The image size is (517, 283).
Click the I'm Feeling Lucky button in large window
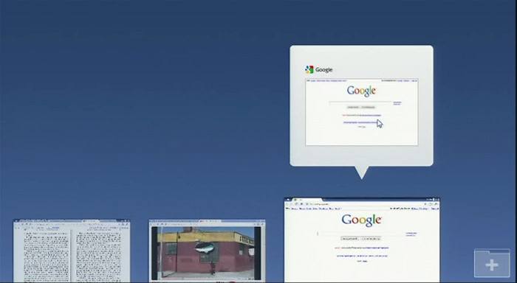[x=371, y=239]
